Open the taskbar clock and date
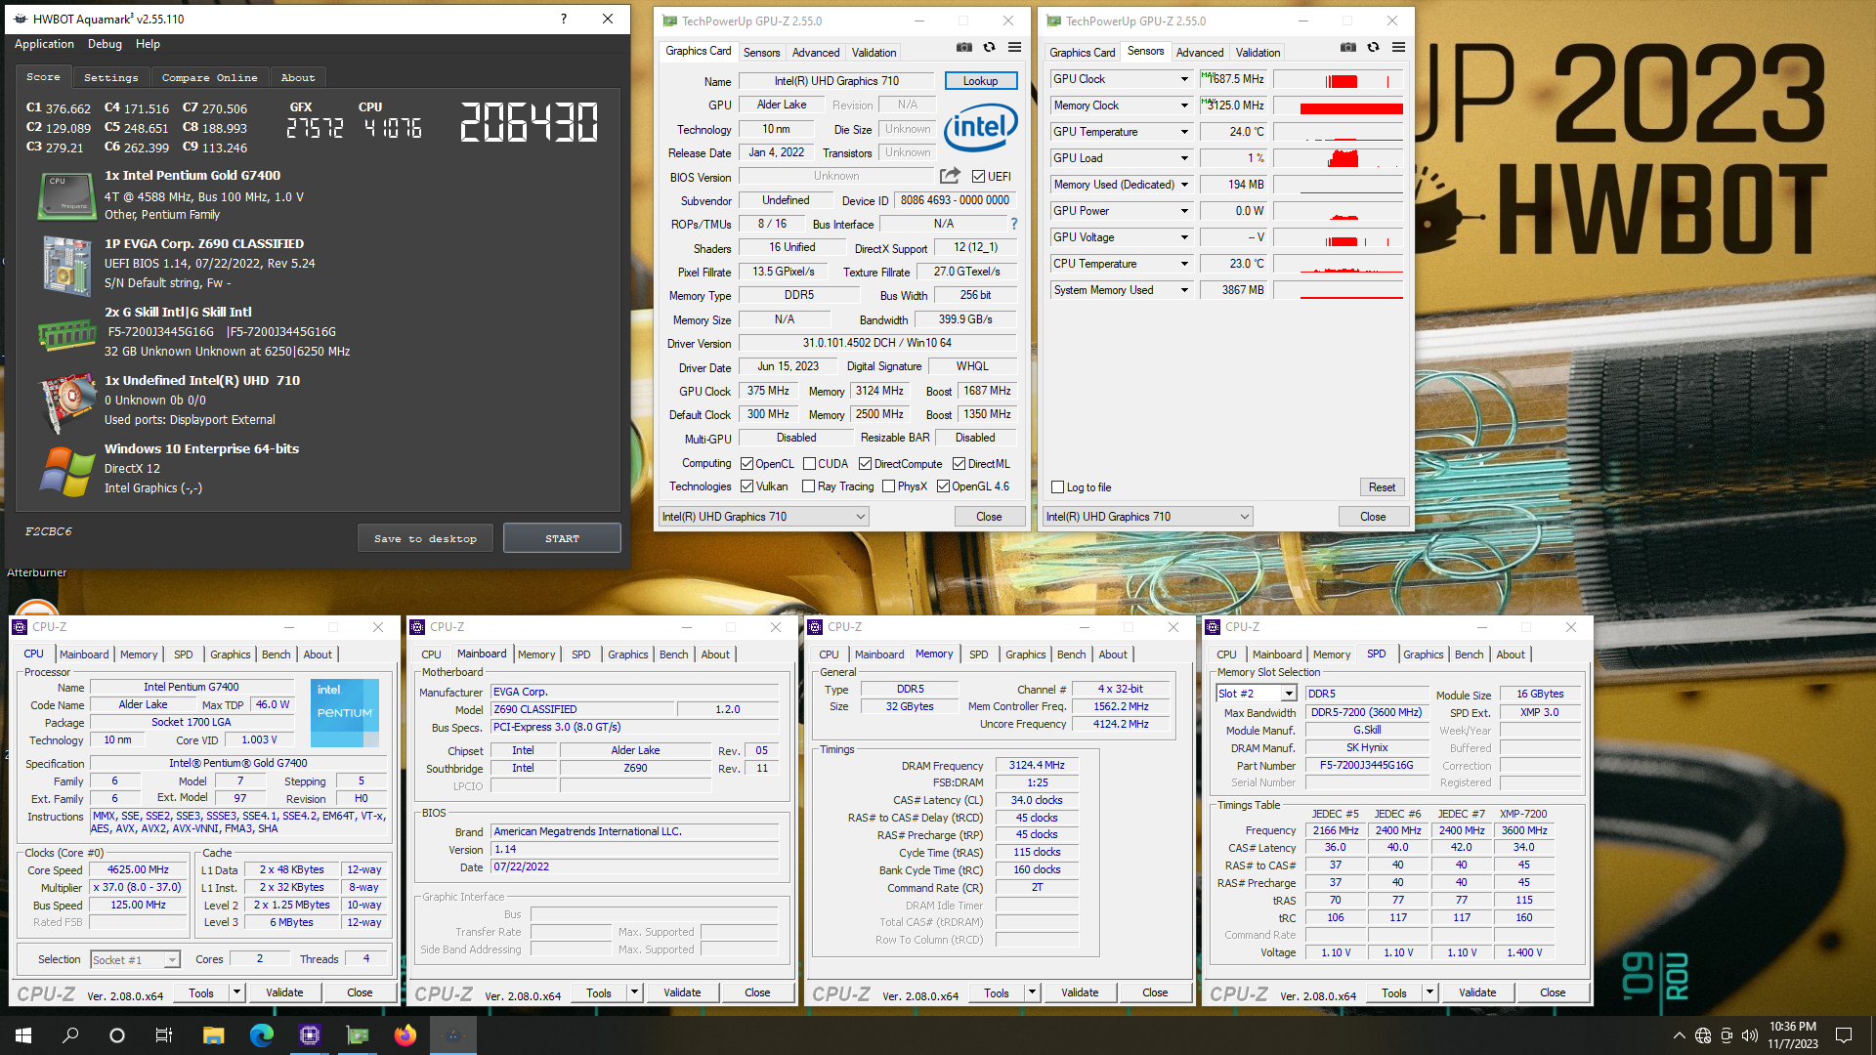The height and width of the screenshot is (1055, 1876). click(1792, 1035)
